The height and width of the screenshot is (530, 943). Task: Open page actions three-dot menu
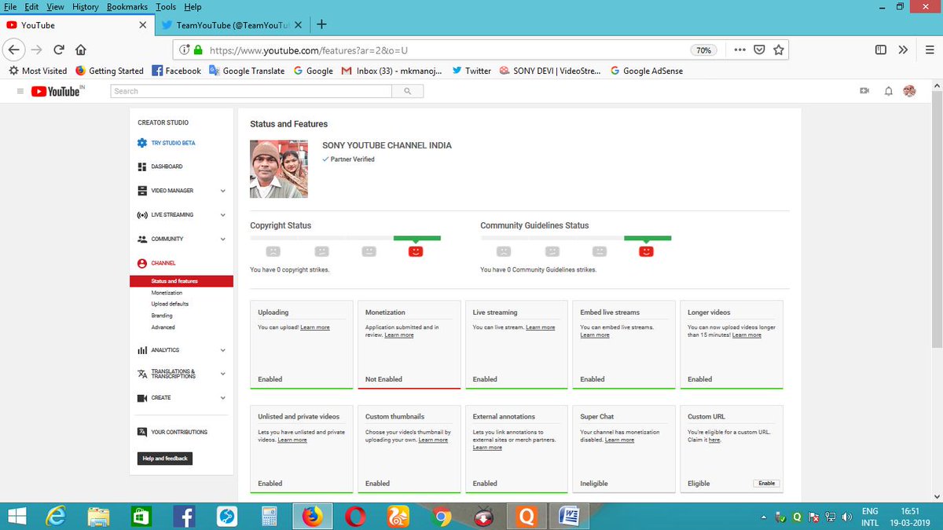click(739, 49)
